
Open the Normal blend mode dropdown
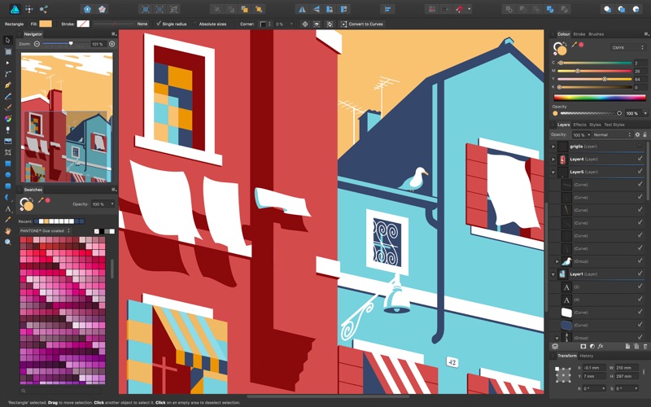click(611, 134)
